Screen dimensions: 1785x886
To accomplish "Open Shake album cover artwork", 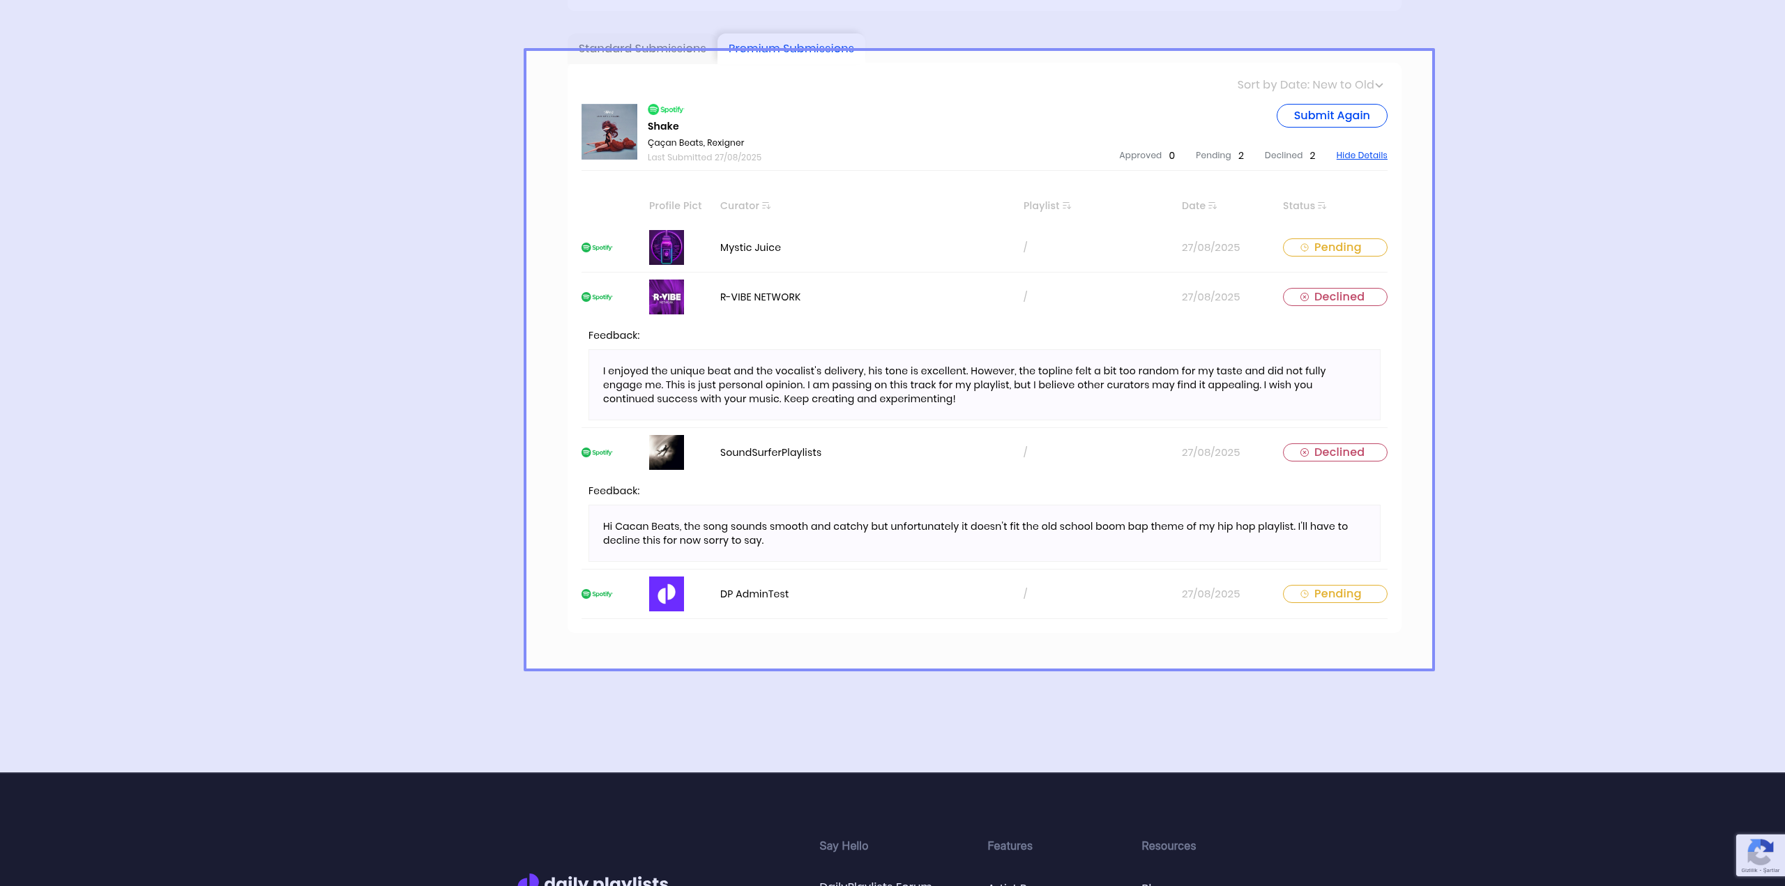I will pos(609,132).
